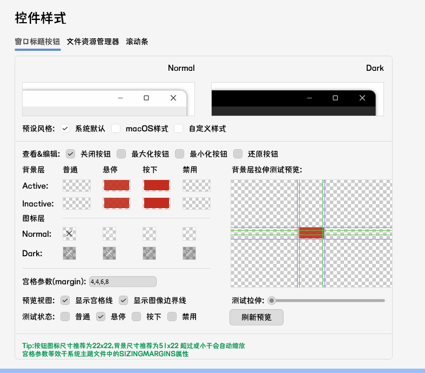Select Inactive pressed background swatch
Screen dimensions: 425x373
[x=157, y=203]
